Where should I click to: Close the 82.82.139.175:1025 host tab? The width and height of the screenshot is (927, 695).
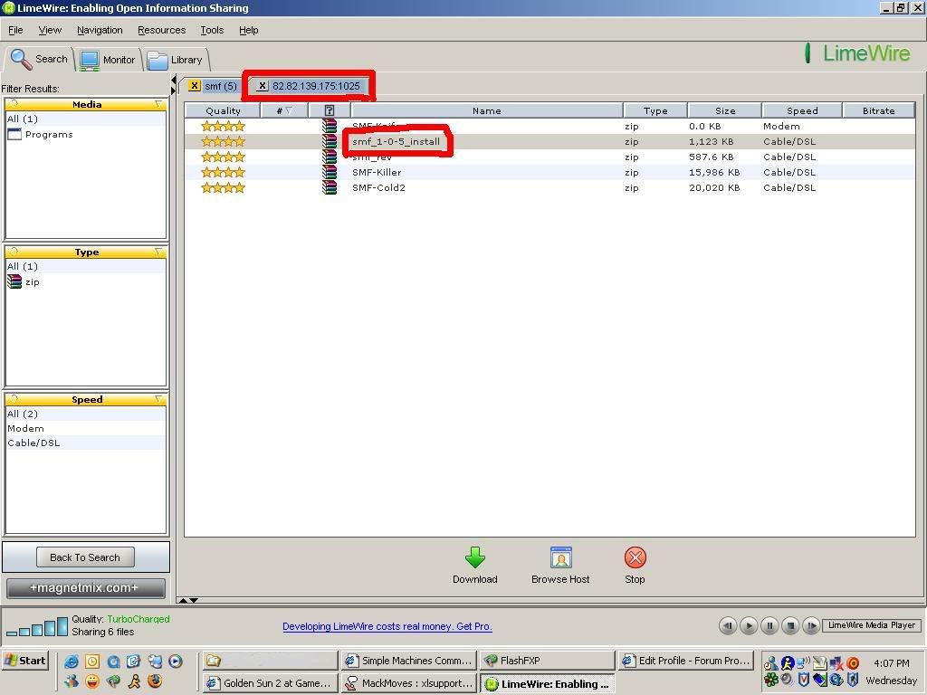263,86
